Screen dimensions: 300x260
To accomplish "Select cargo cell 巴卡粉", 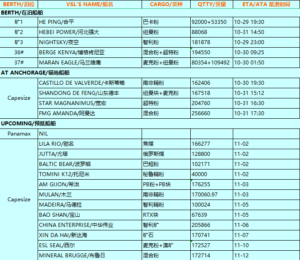I will (x=166, y=22).
